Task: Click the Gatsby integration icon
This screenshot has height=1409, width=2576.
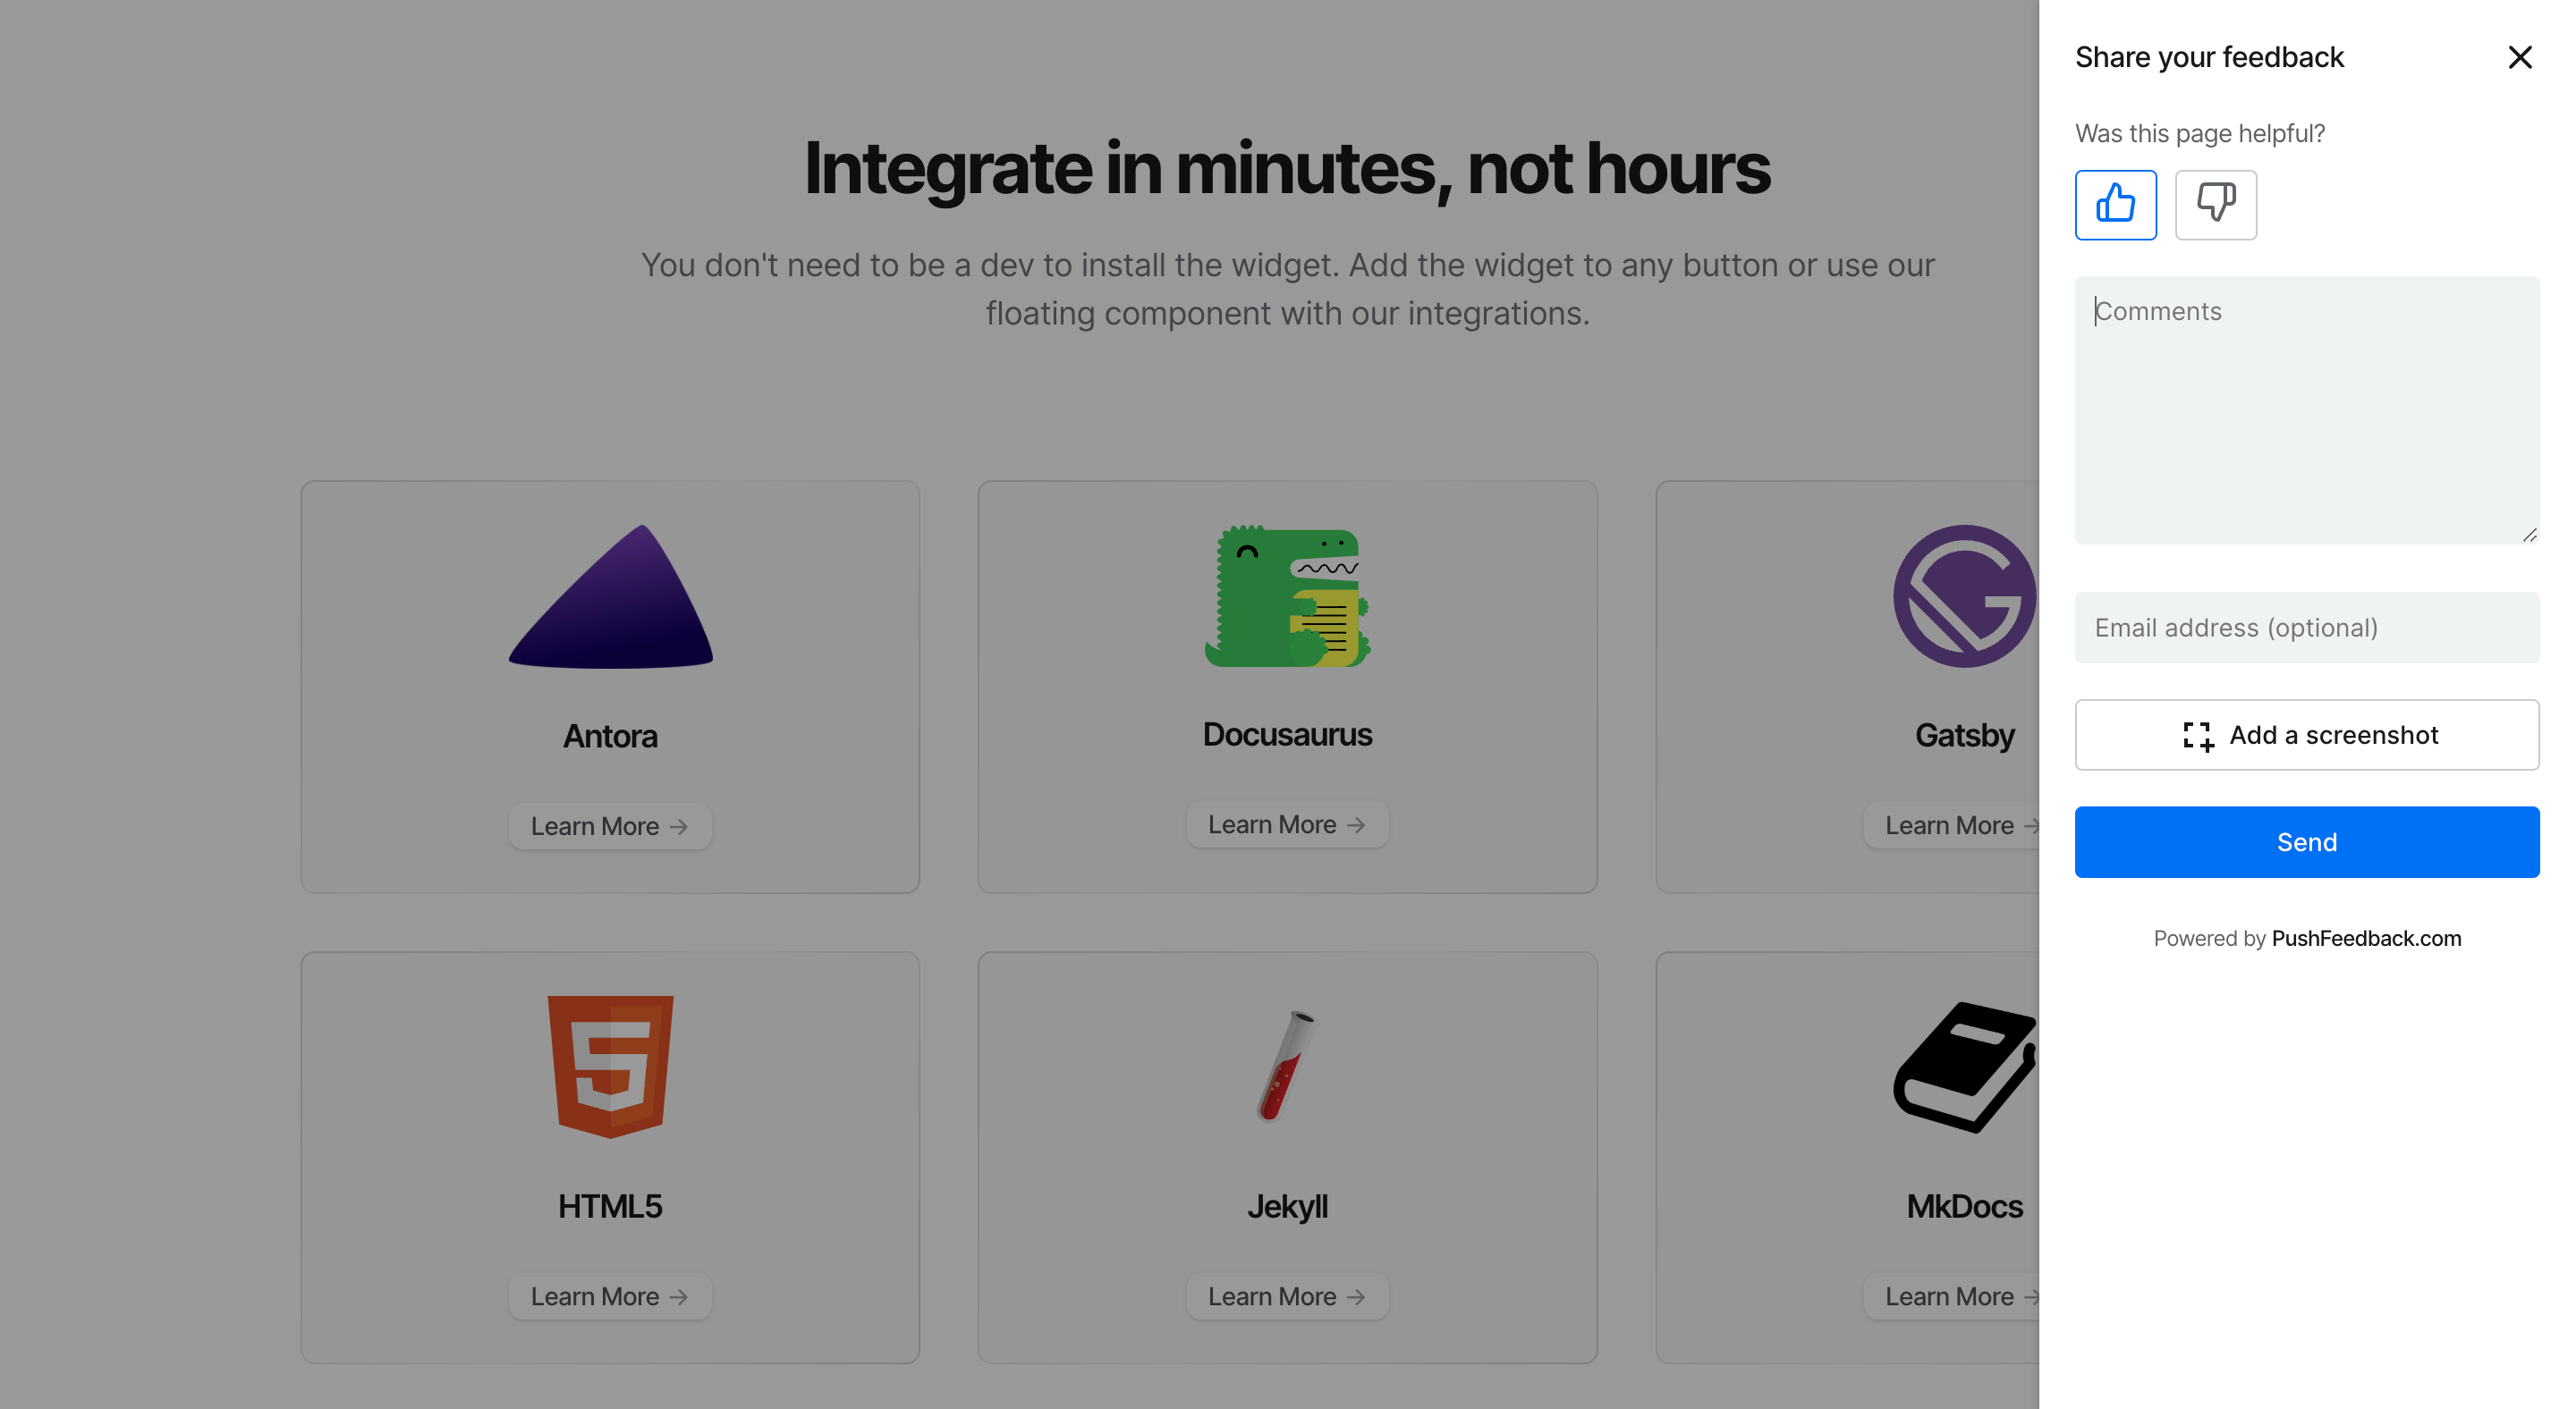Action: pyautogui.click(x=1963, y=595)
